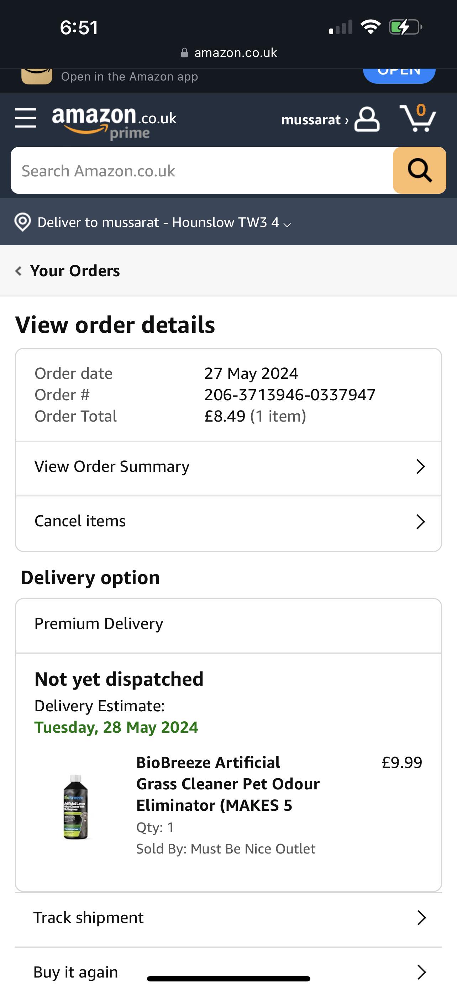Viewport: 457px width, 990px height.
Task: Tap the amazon.co.uk browser address bar
Action: click(x=229, y=53)
